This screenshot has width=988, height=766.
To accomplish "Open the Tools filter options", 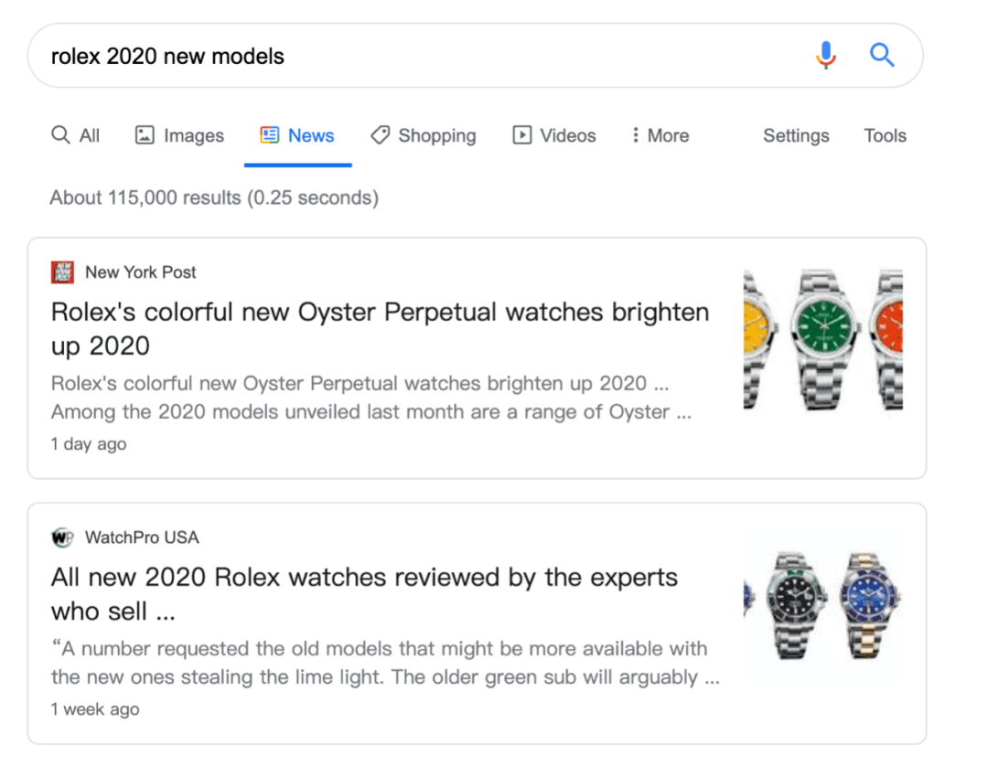I will click(885, 135).
